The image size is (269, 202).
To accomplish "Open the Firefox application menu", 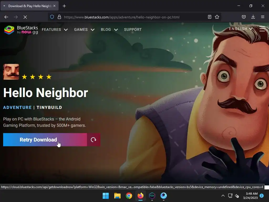I will 263,17.
